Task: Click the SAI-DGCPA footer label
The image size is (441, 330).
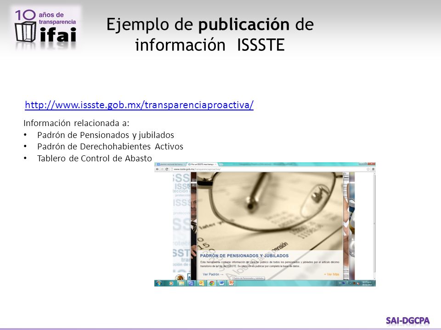Action: [407, 320]
